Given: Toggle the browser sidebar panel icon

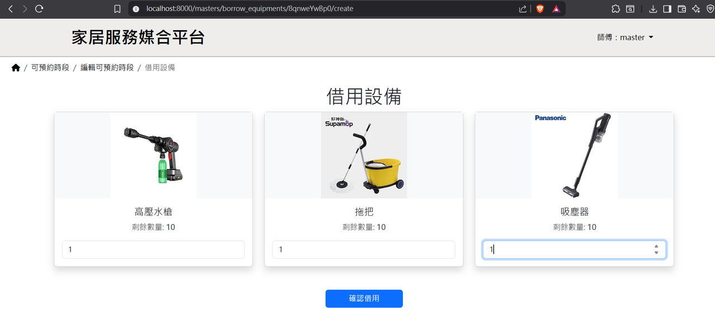Looking at the screenshot, I should [667, 9].
